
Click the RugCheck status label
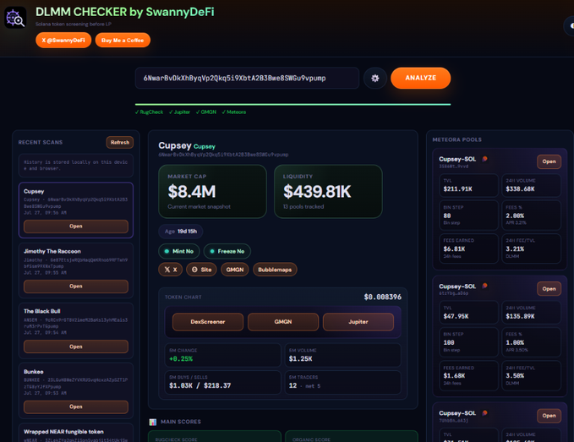tap(149, 112)
